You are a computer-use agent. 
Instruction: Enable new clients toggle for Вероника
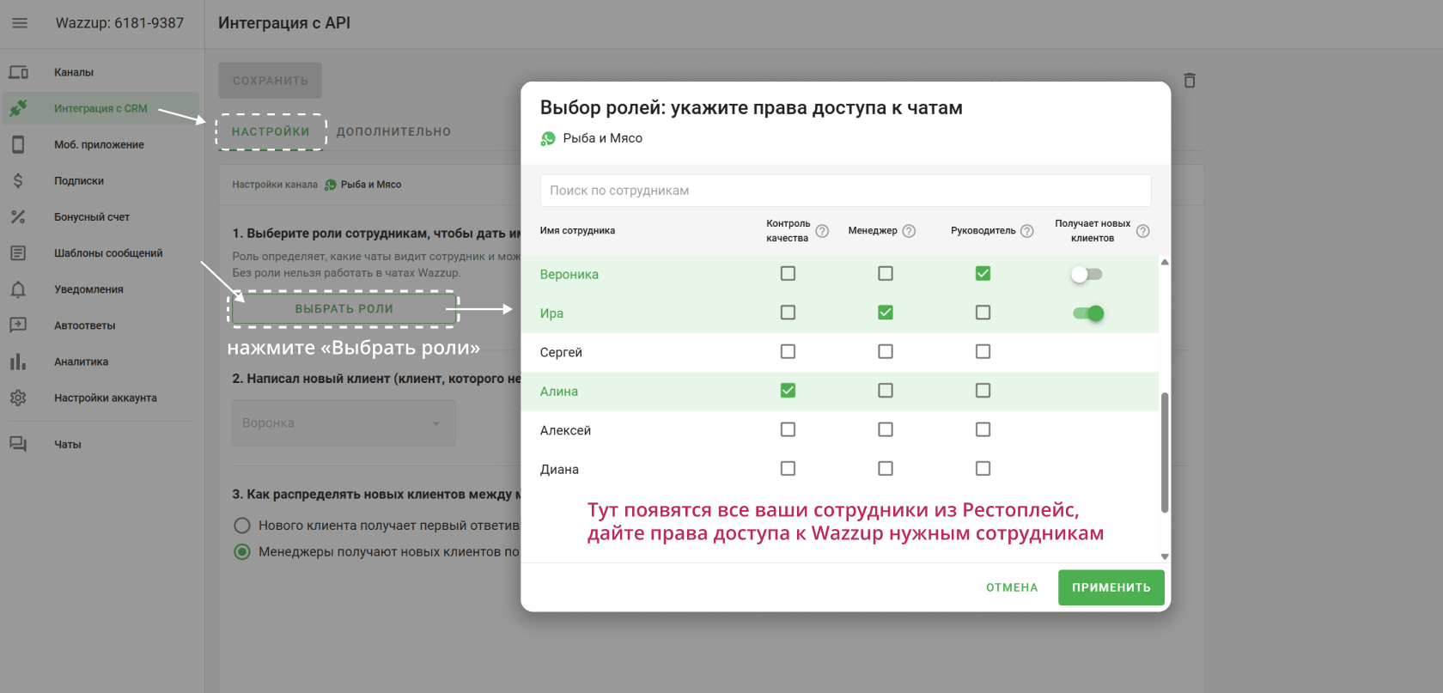point(1087,274)
